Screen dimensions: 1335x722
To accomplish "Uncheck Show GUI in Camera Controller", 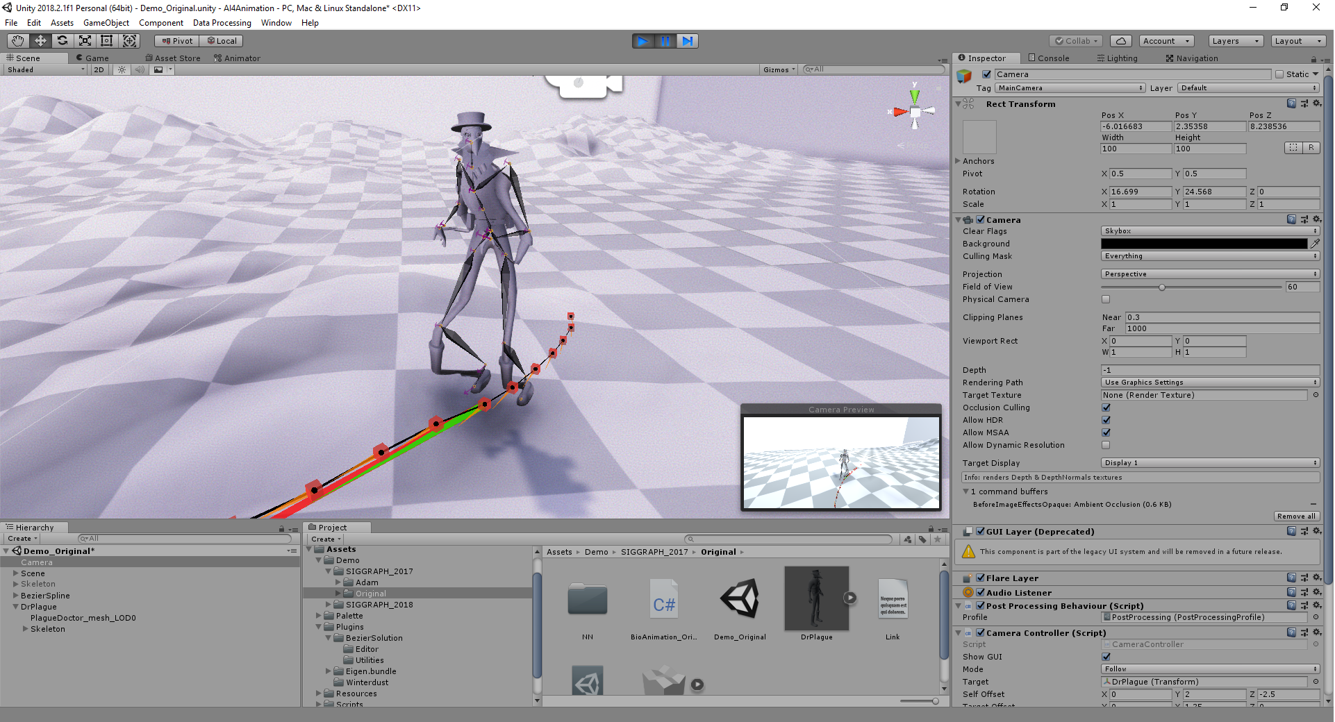I will click(1106, 656).
